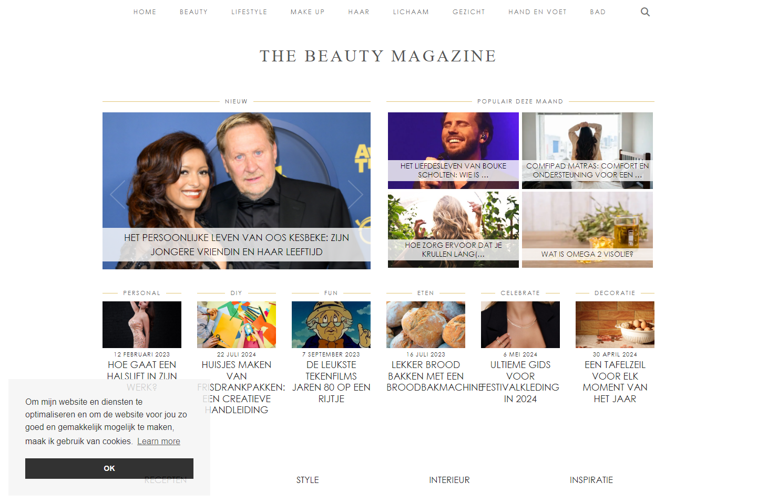Viewport: 757px width, 504px height.
Task: Open the Bouke Scholten liefdesleven article
Action: point(453,170)
